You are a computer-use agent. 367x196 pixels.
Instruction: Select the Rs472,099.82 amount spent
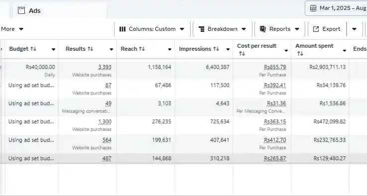point(330,121)
